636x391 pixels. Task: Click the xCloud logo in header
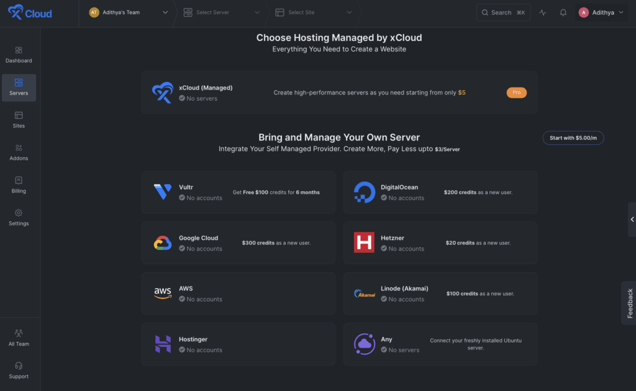(30, 12)
